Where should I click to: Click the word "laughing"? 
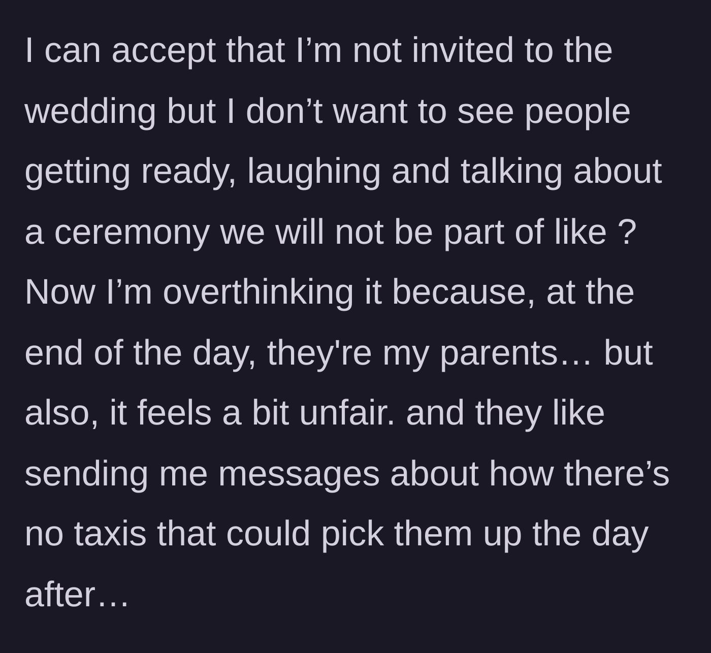coord(314,172)
